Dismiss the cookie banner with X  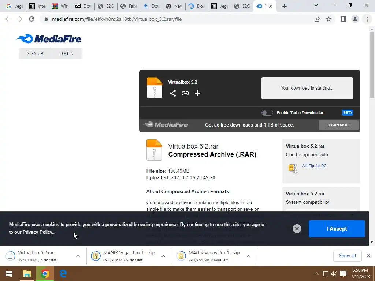(297, 229)
